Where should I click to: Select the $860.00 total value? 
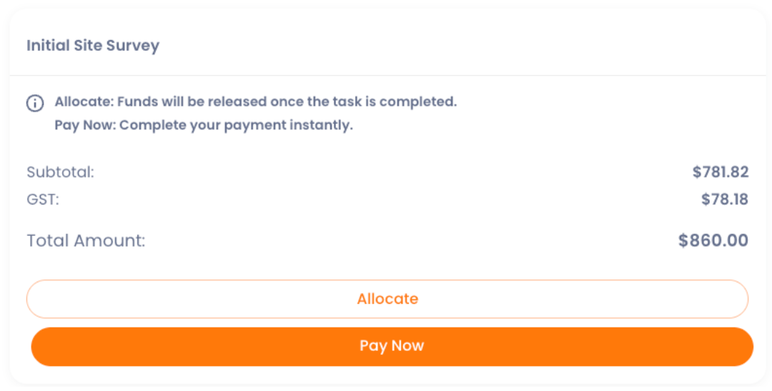click(x=713, y=241)
